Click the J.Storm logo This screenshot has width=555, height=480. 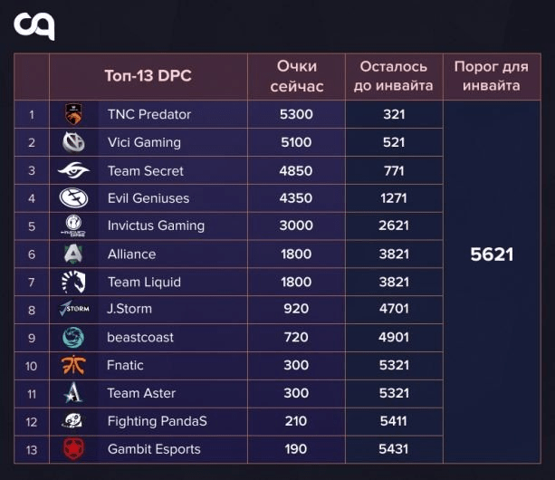pos(73,309)
